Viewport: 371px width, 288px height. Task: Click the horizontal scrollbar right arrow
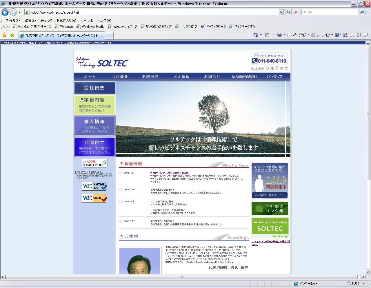pos(363,277)
